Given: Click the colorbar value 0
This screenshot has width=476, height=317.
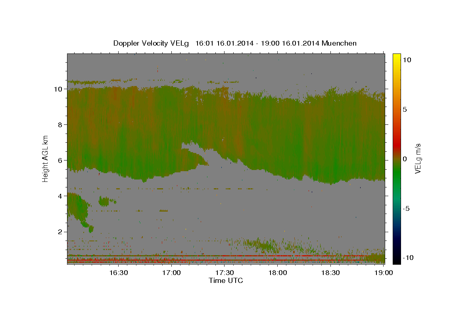Looking at the screenshot, I should coord(405,159).
